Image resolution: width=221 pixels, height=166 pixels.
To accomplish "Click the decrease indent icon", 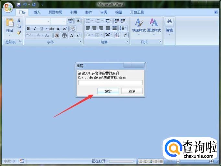I will [117, 21].
